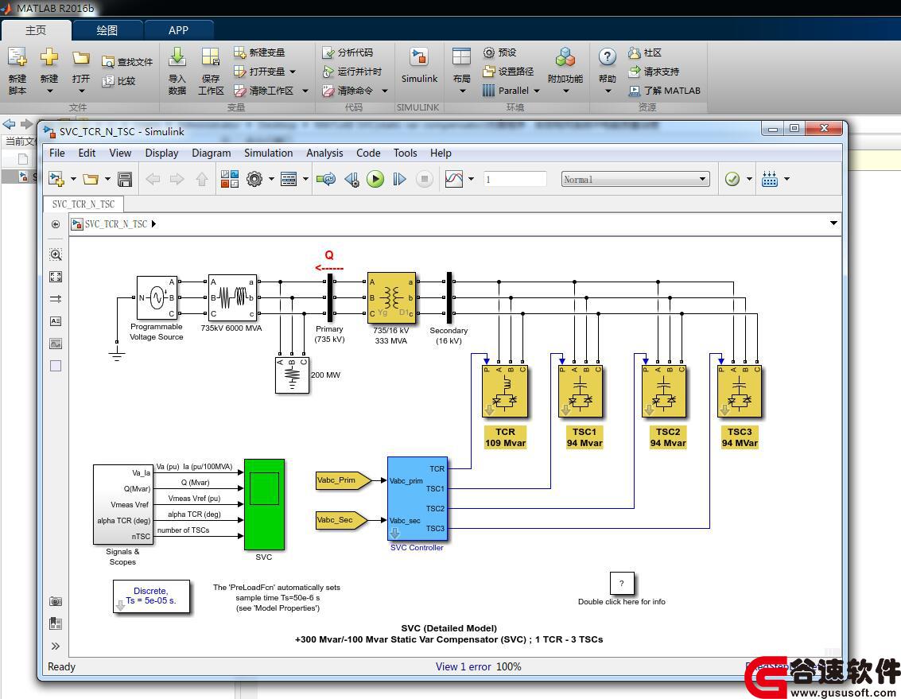This screenshot has height=699, width=901.
Task: Open the Diagram menu in Simulink
Action: tap(211, 153)
